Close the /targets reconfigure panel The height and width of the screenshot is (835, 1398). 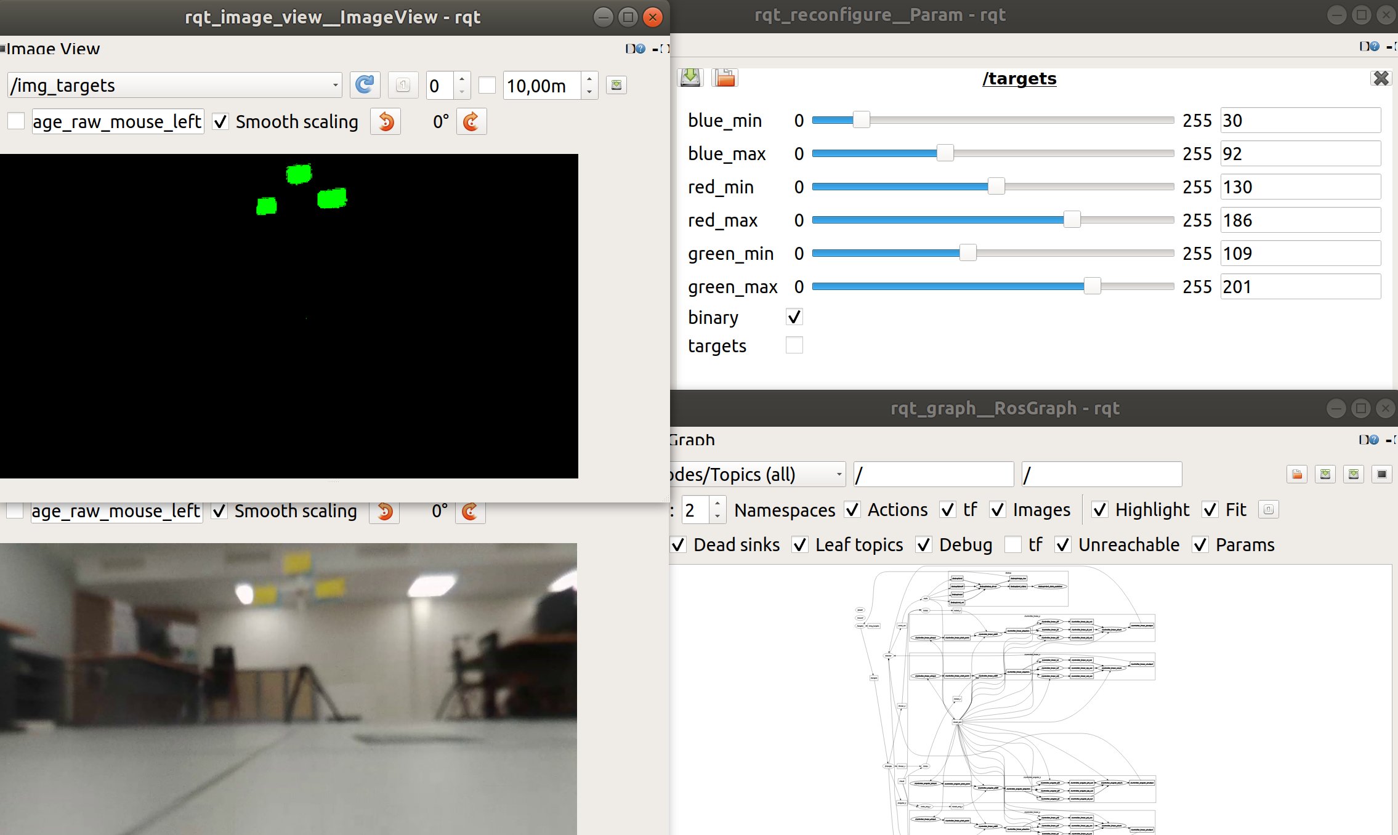point(1381,78)
